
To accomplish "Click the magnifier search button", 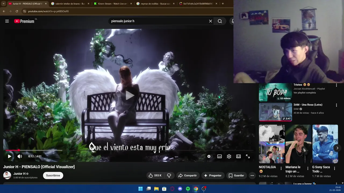I will 220,21.
